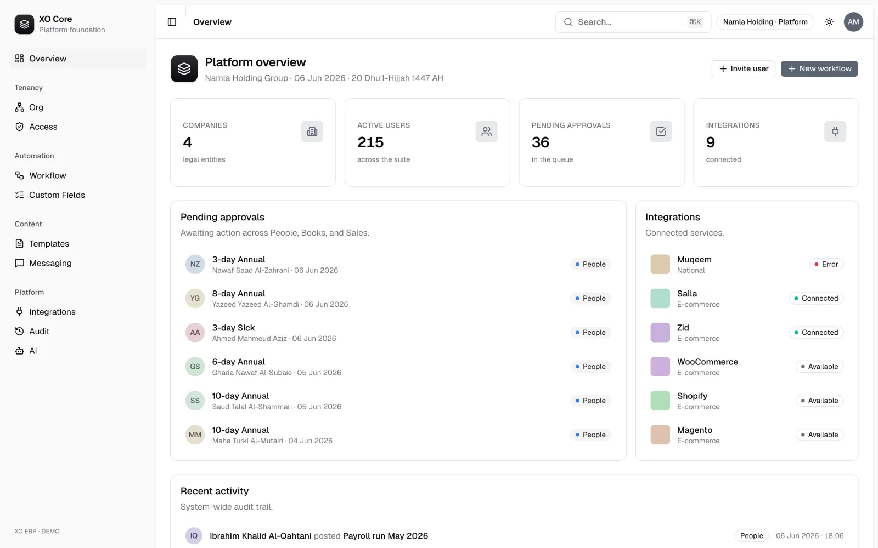Open the 3-day Sick approval request
Screen dimensions: 878x548
398,333
